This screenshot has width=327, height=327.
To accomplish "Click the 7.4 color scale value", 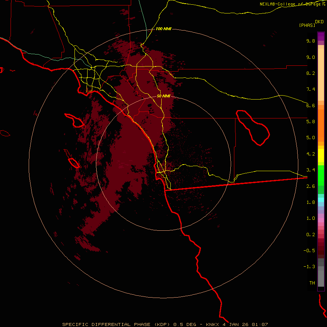I will click(x=311, y=89).
